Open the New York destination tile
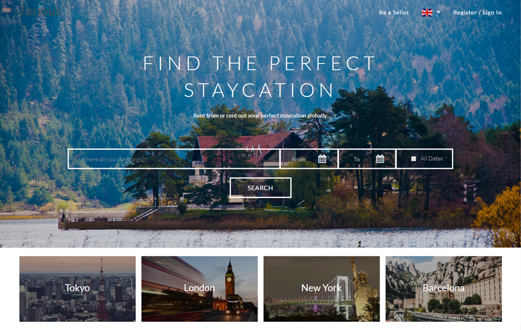This screenshot has width=521, height=330. tap(321, 288)
